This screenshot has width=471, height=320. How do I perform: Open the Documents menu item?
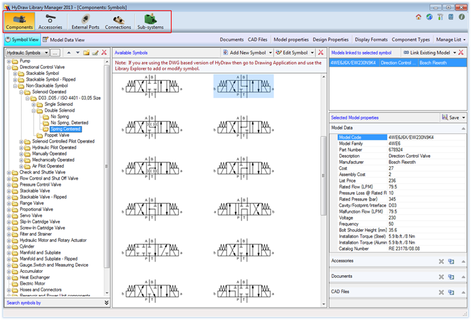pos(232,39)
